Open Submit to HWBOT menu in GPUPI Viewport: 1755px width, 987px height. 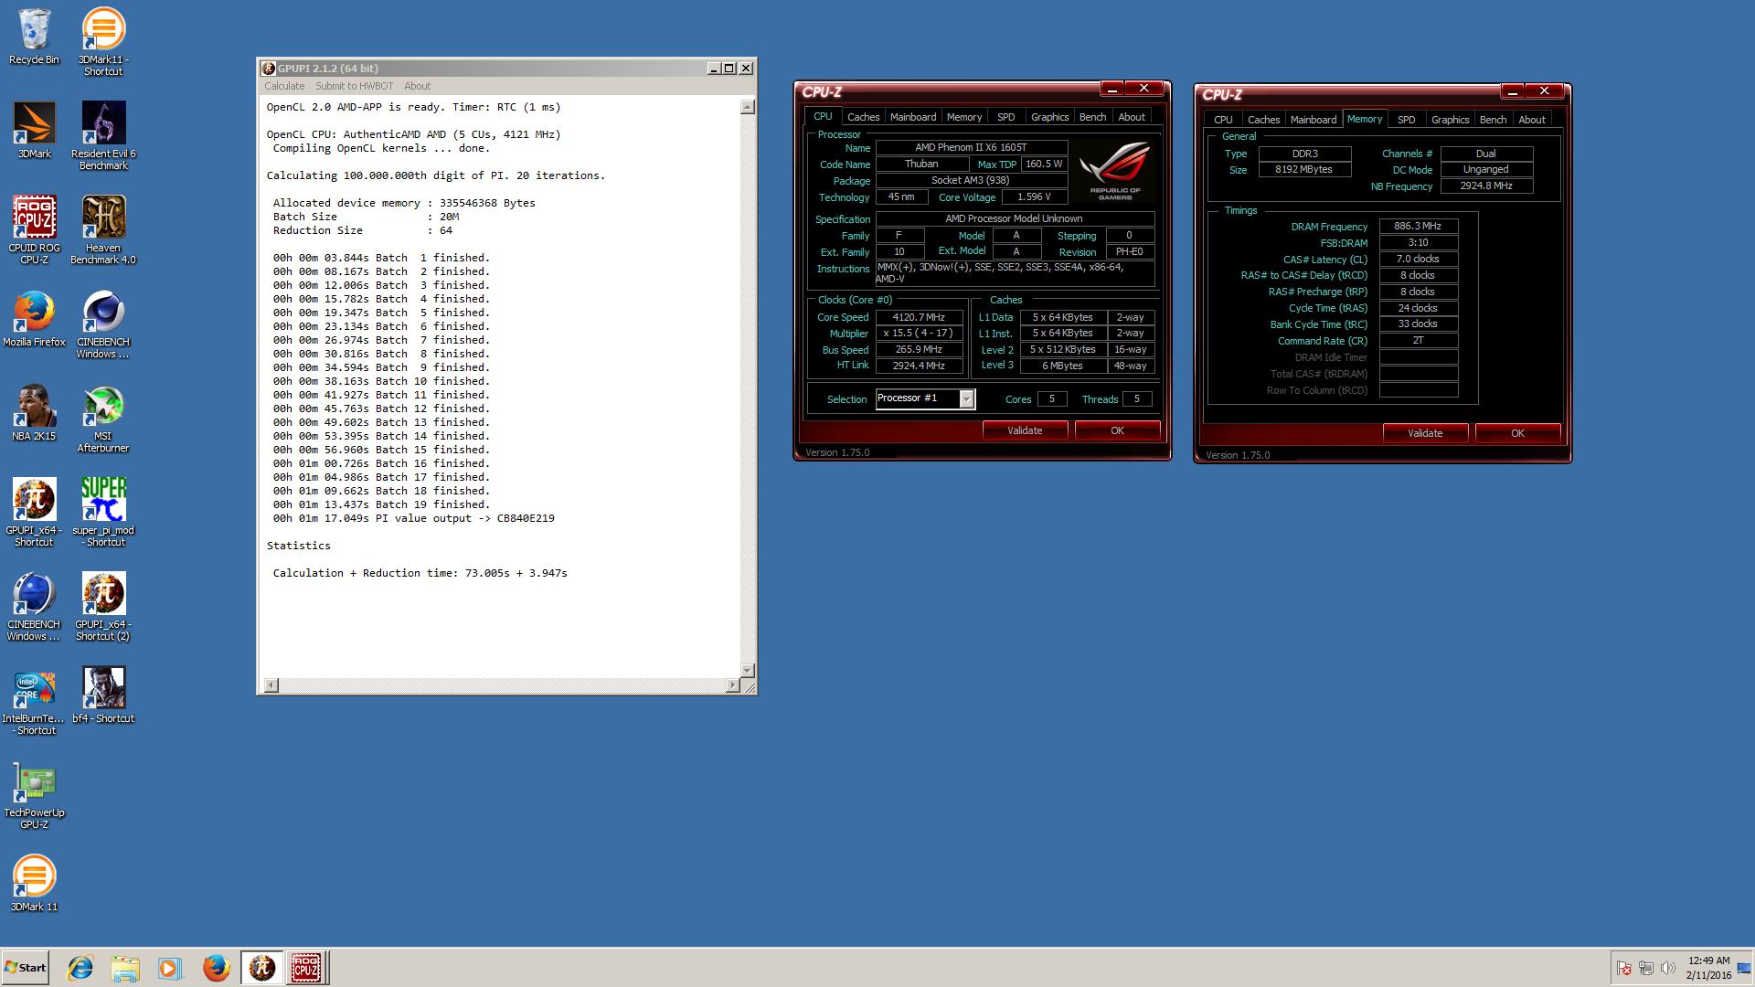pos(354,86)
